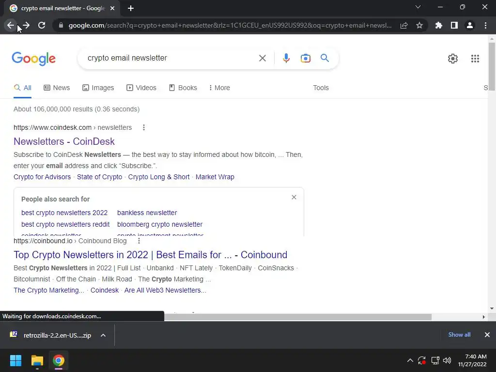Open the Chrome profile menu

click(x=470, y=25)
